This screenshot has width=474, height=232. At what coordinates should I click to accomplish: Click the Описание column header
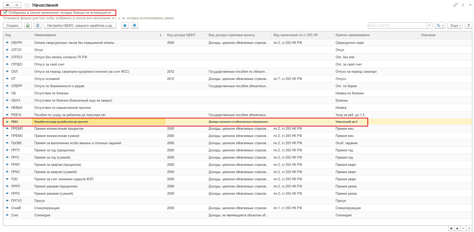point(445,35)
